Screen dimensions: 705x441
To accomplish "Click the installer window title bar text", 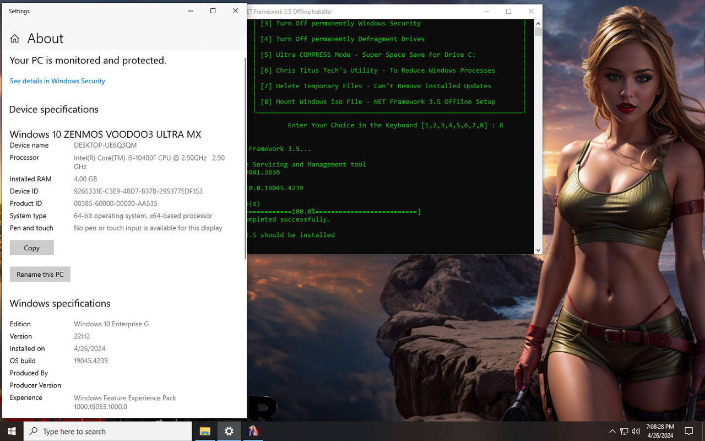I will [x=289, y=12].
